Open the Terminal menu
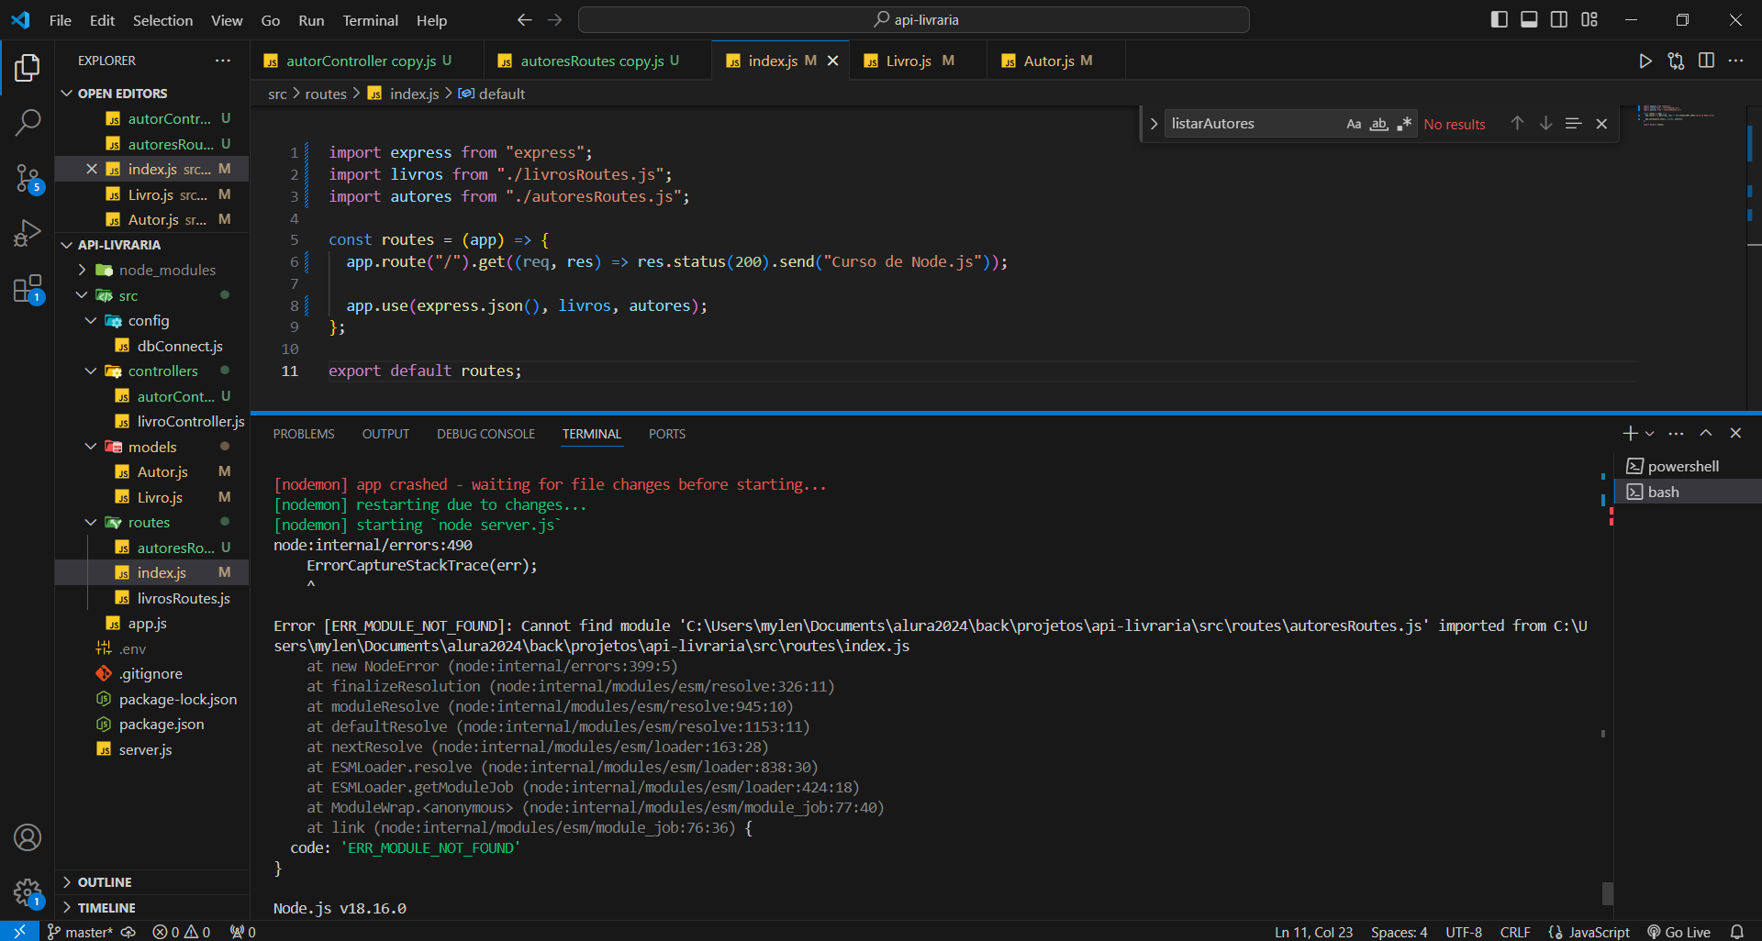Screen dimensions: 1762x941 370,20
